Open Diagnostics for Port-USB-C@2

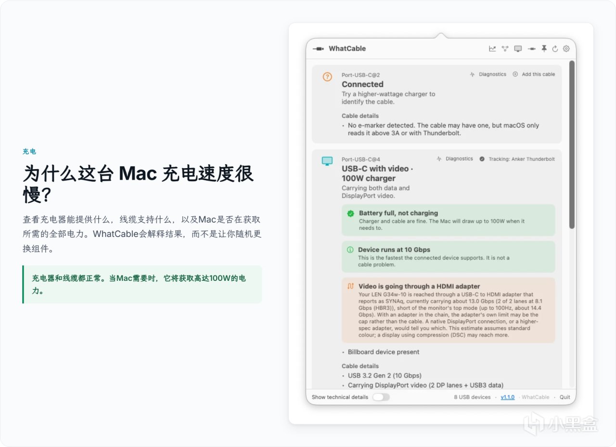coord(488,75)
